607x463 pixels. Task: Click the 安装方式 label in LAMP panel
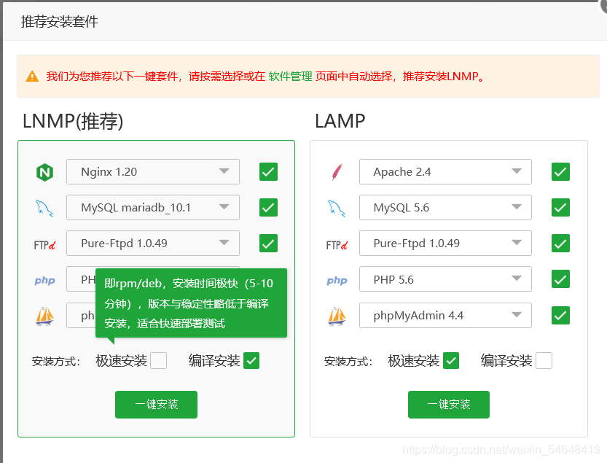[x=348, y=362]
